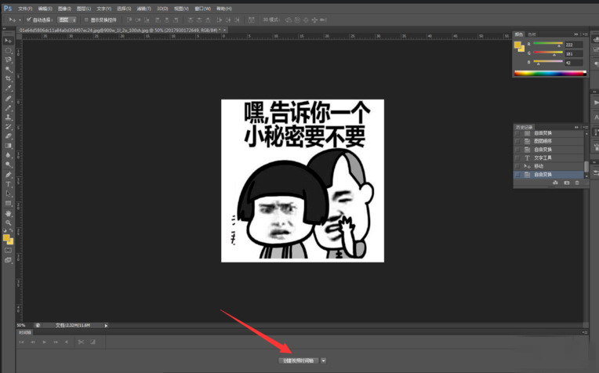Open the auto-select layer/group dropdown

(x=69, y=19)
